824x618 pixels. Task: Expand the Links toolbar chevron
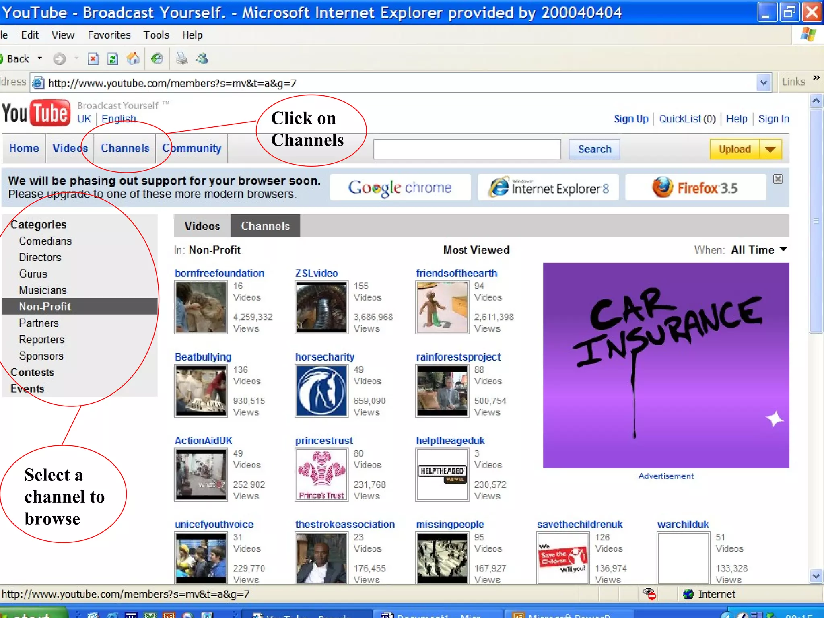click(816, 78)
